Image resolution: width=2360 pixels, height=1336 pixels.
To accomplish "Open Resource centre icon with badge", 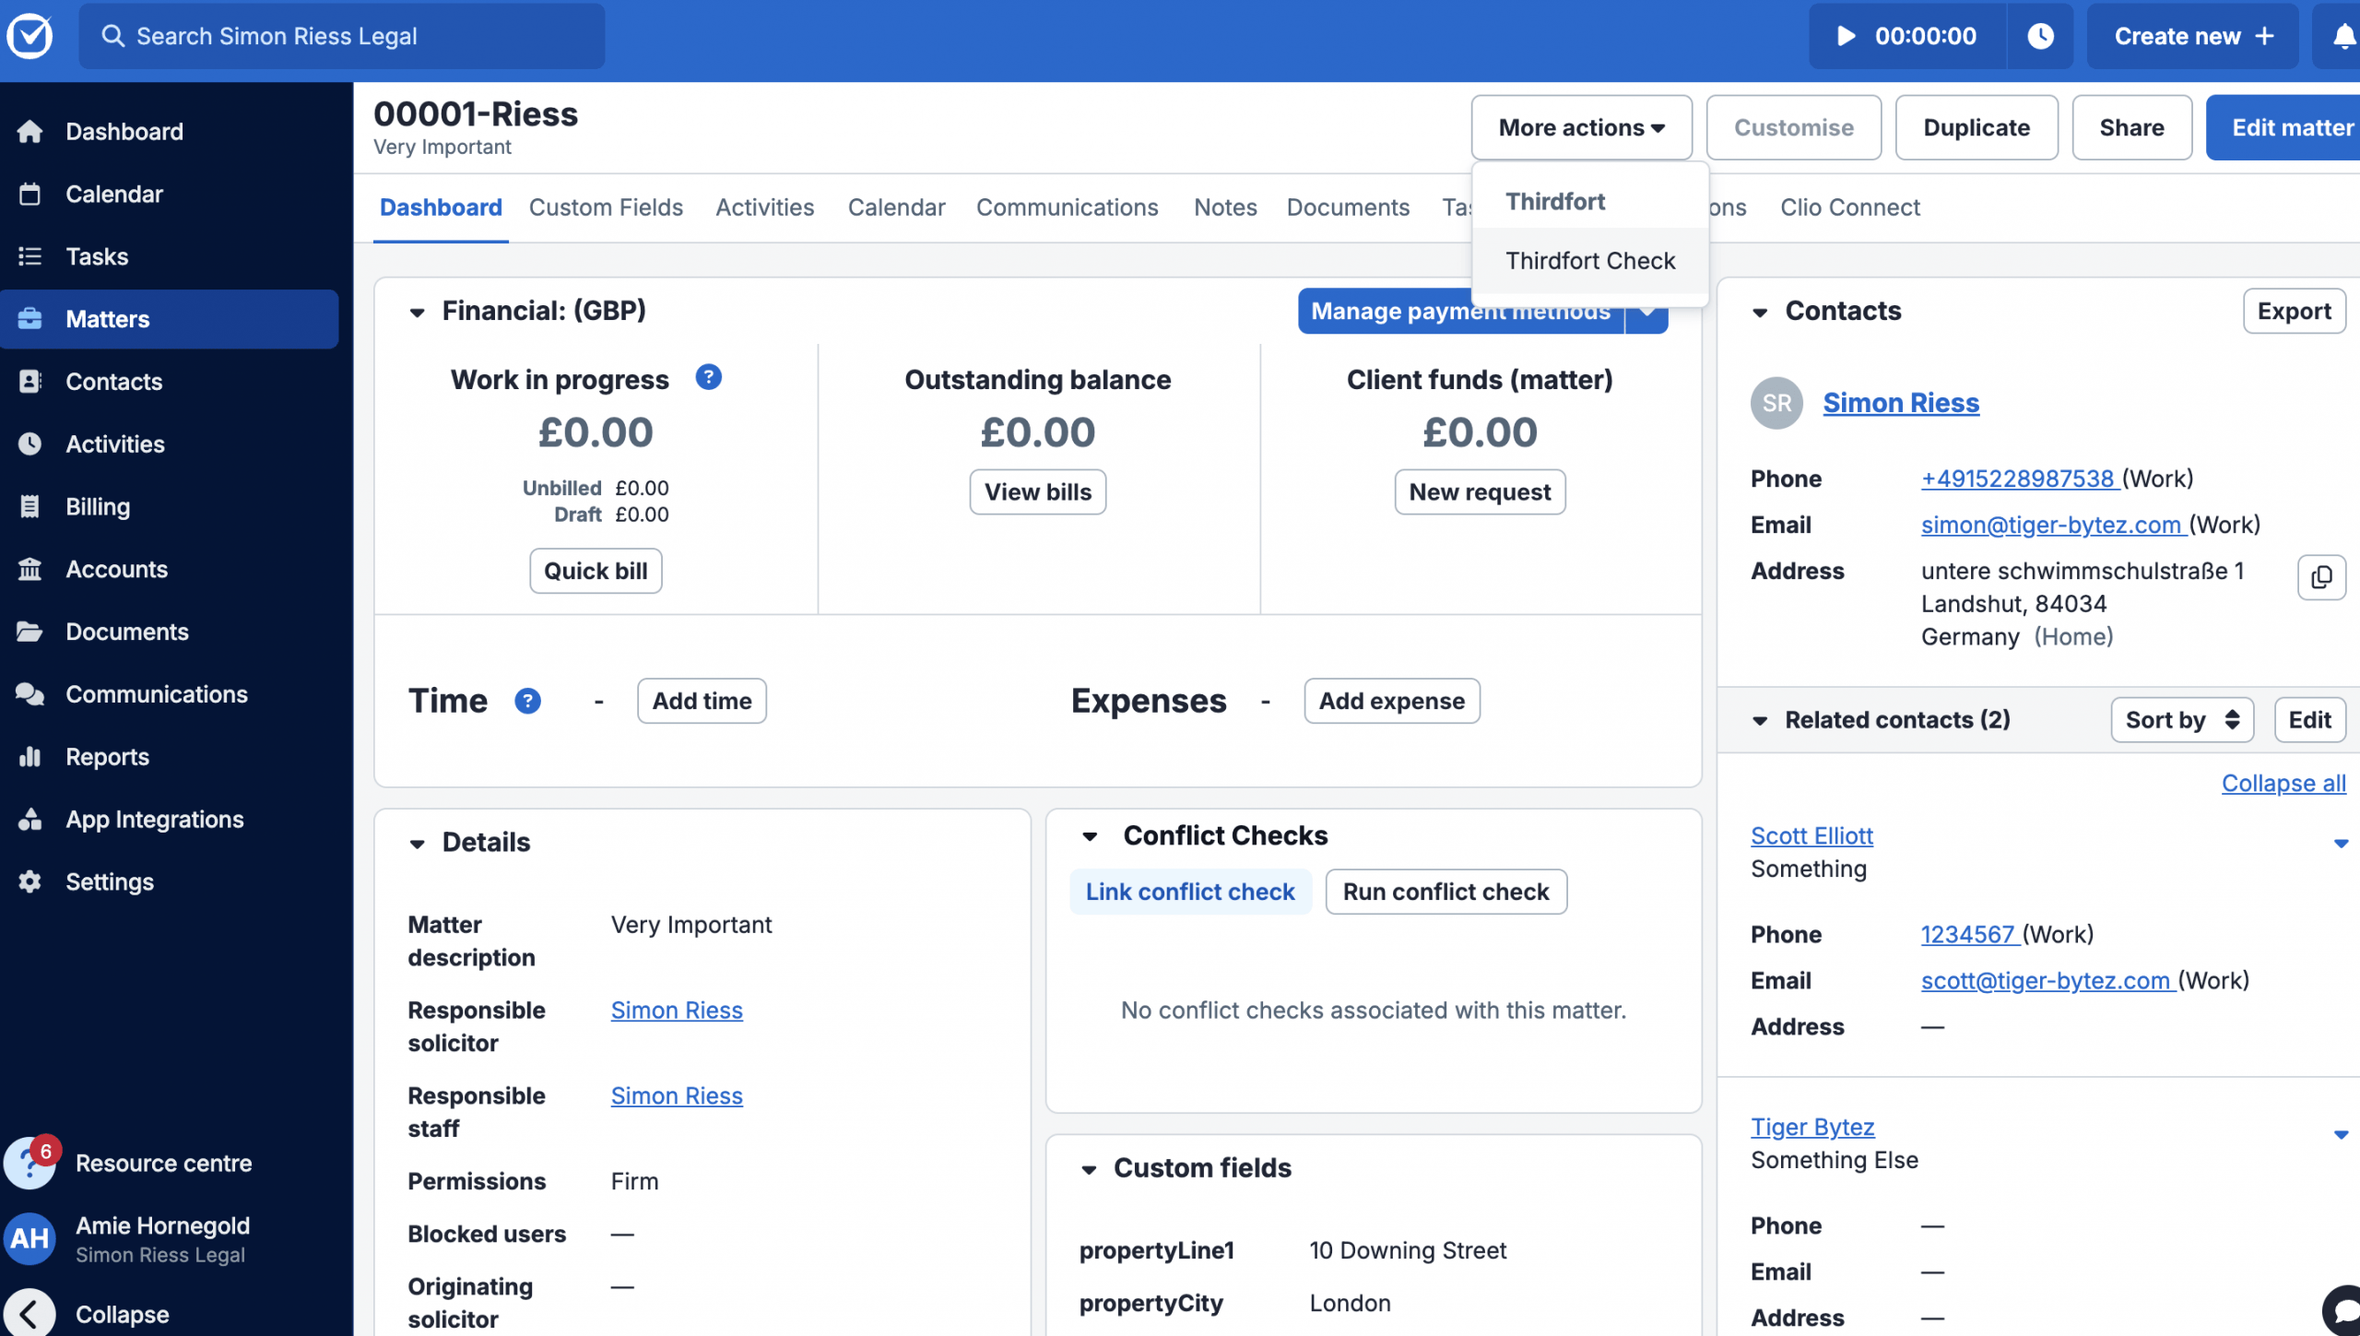I will click(30, 1163).
